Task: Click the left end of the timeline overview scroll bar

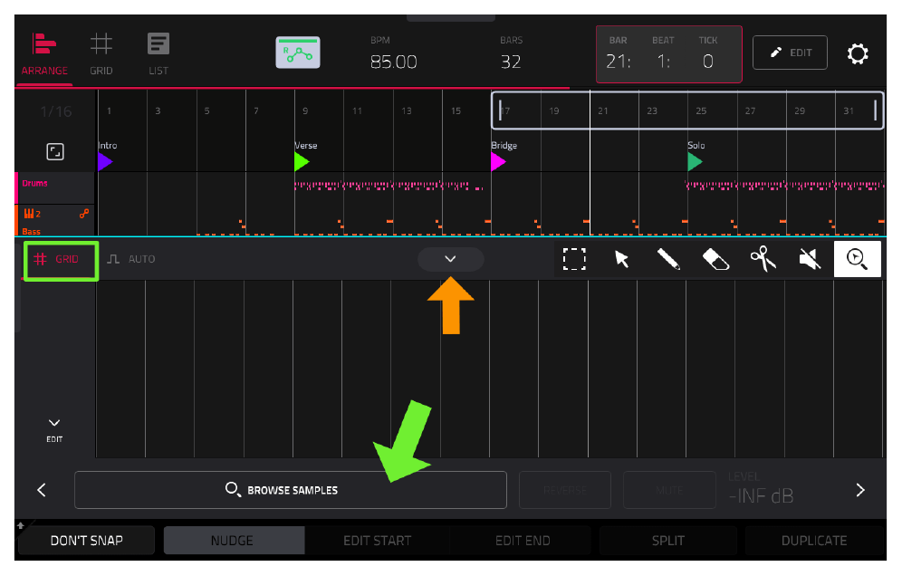Action: tap(501, 110)
